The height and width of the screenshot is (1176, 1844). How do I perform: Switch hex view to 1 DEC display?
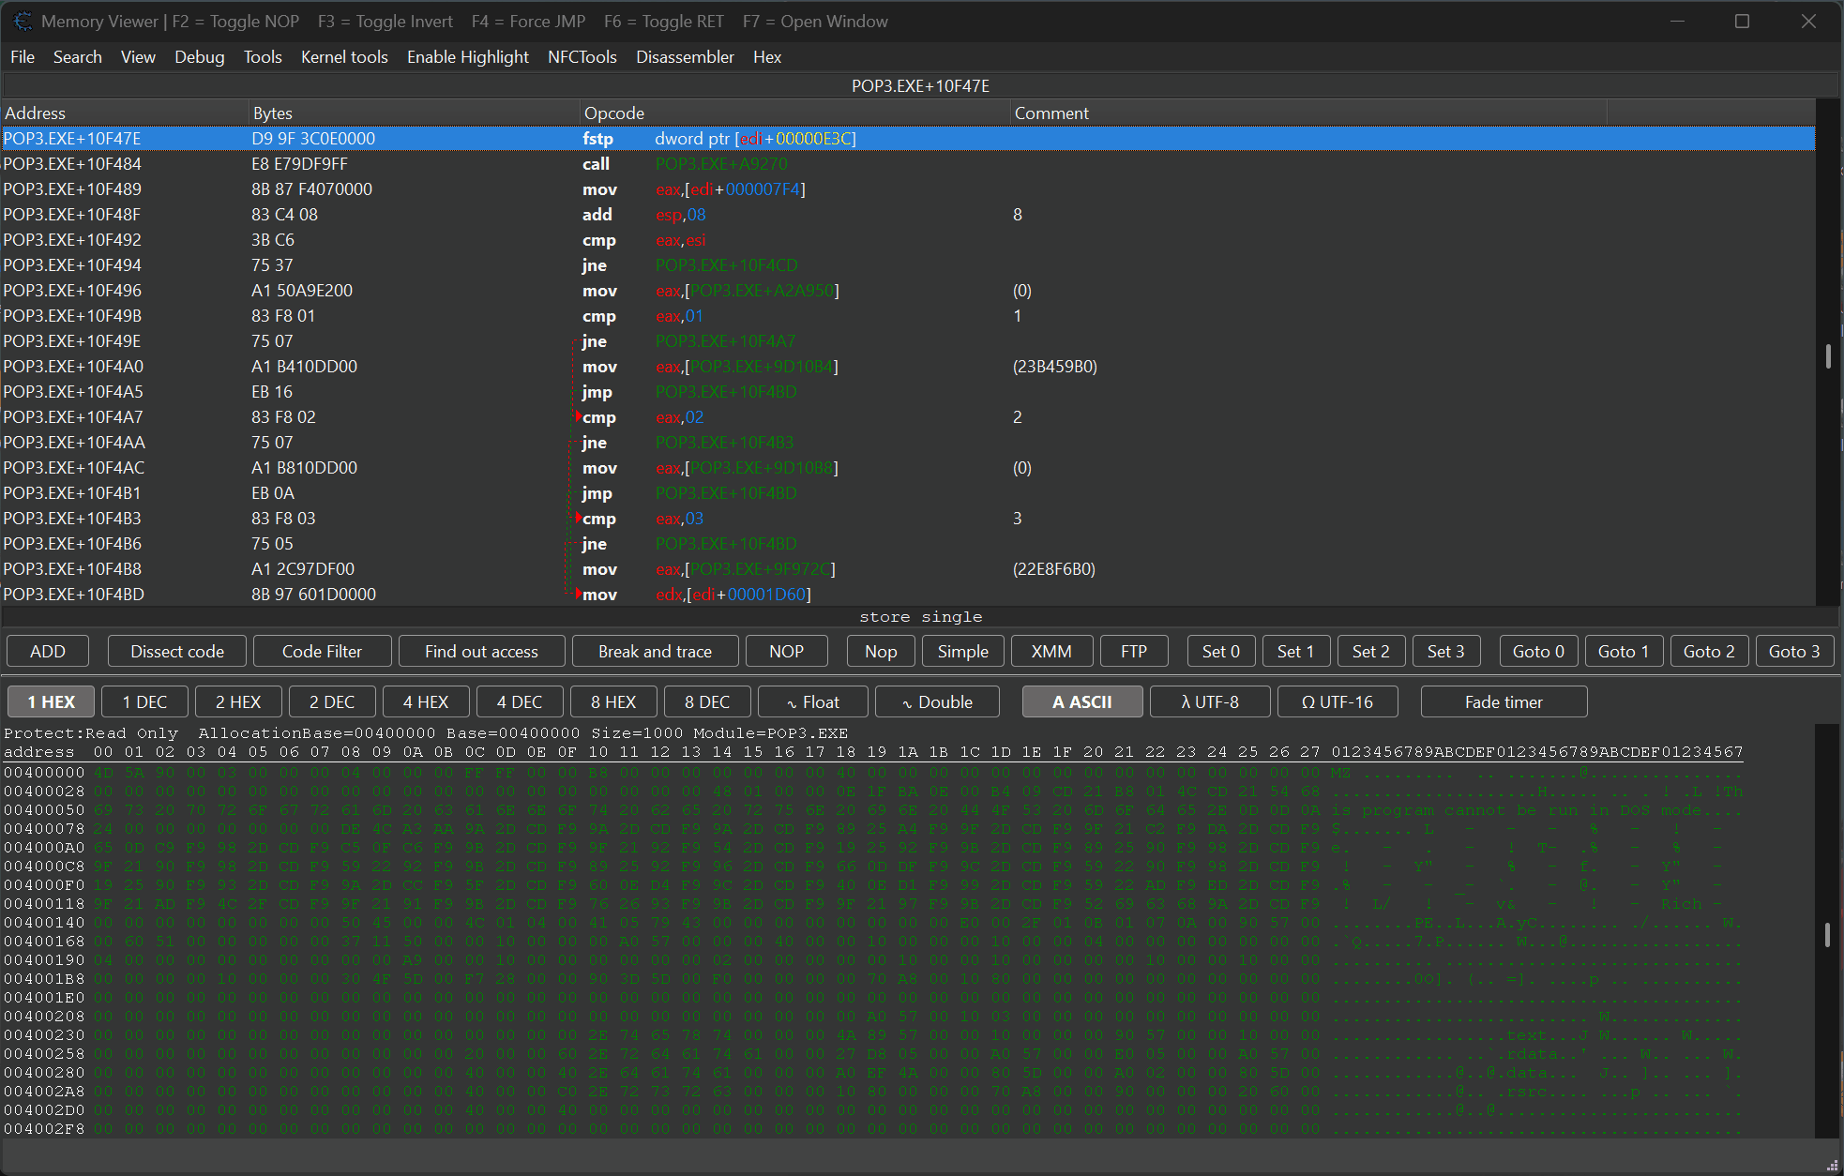[145, 701]
